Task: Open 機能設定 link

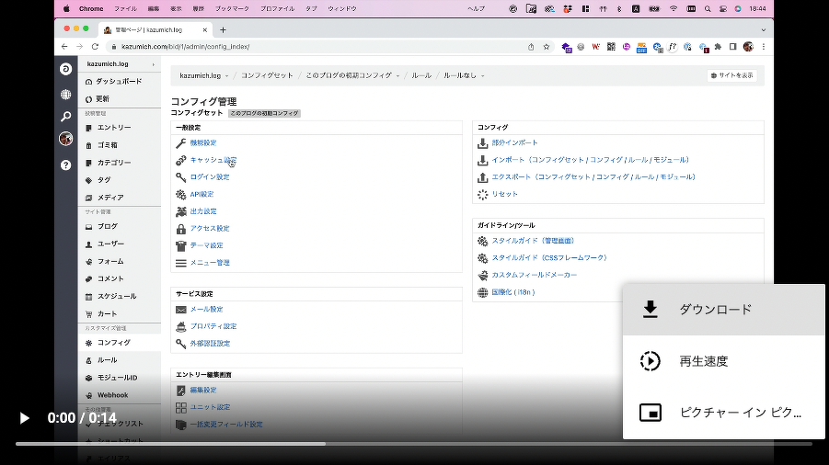Action: click(x=203, y=143)
